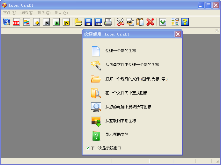The width and height of the screenshot is (221, 165).
Task: Click the image thumbnails gallery toolbar icon
Action: [x=175, y=22]
